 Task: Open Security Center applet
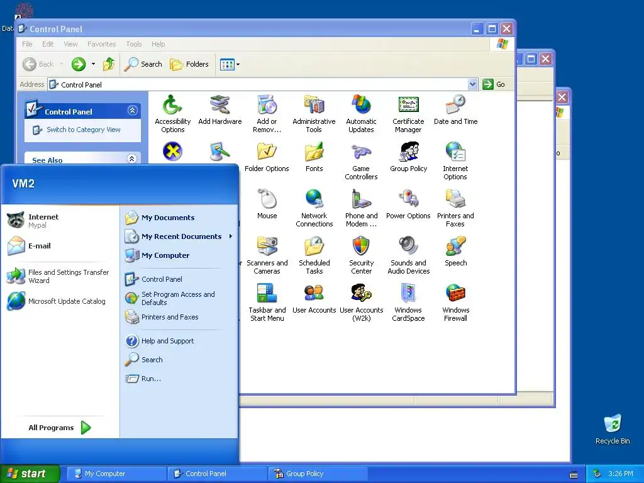pos(361,255)
